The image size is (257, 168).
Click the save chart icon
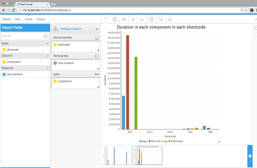click(x=151, y=19)
